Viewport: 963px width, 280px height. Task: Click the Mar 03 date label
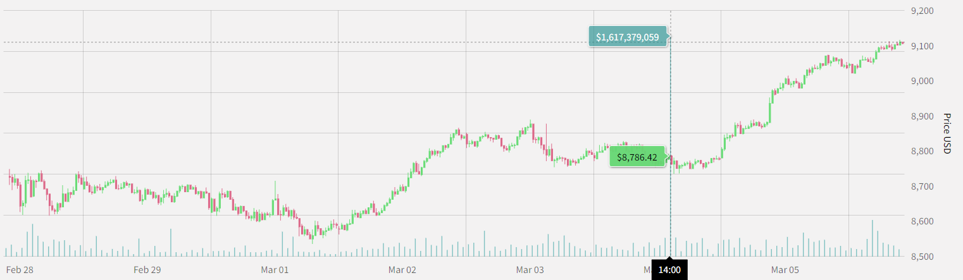(530, 271)
